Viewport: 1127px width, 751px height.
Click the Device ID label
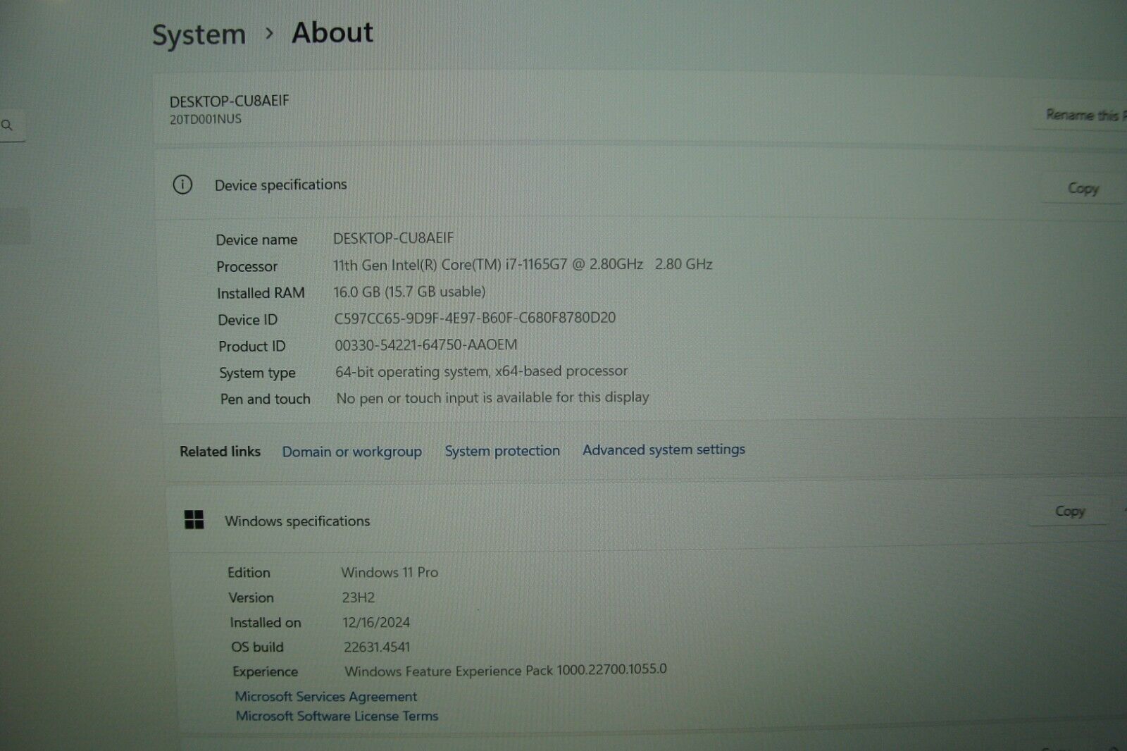point(247,320)
